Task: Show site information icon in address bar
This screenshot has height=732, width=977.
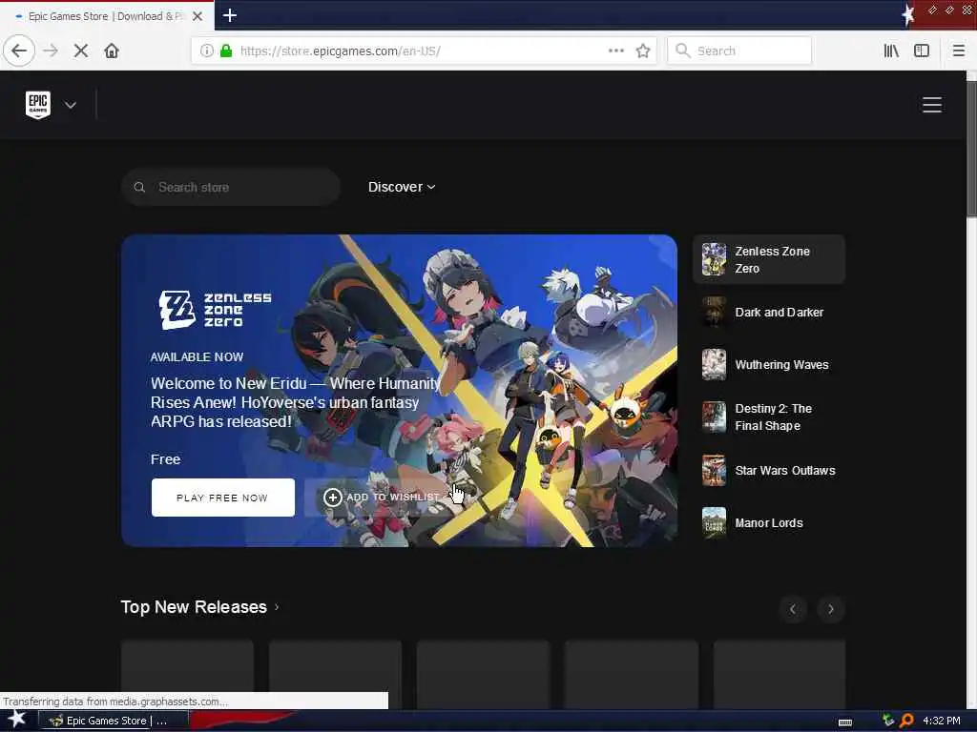Action: pos(207,51)
